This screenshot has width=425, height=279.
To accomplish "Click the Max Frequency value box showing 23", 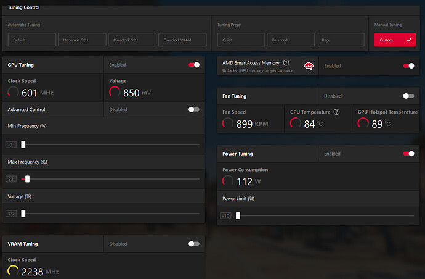I will click(11, 179).
